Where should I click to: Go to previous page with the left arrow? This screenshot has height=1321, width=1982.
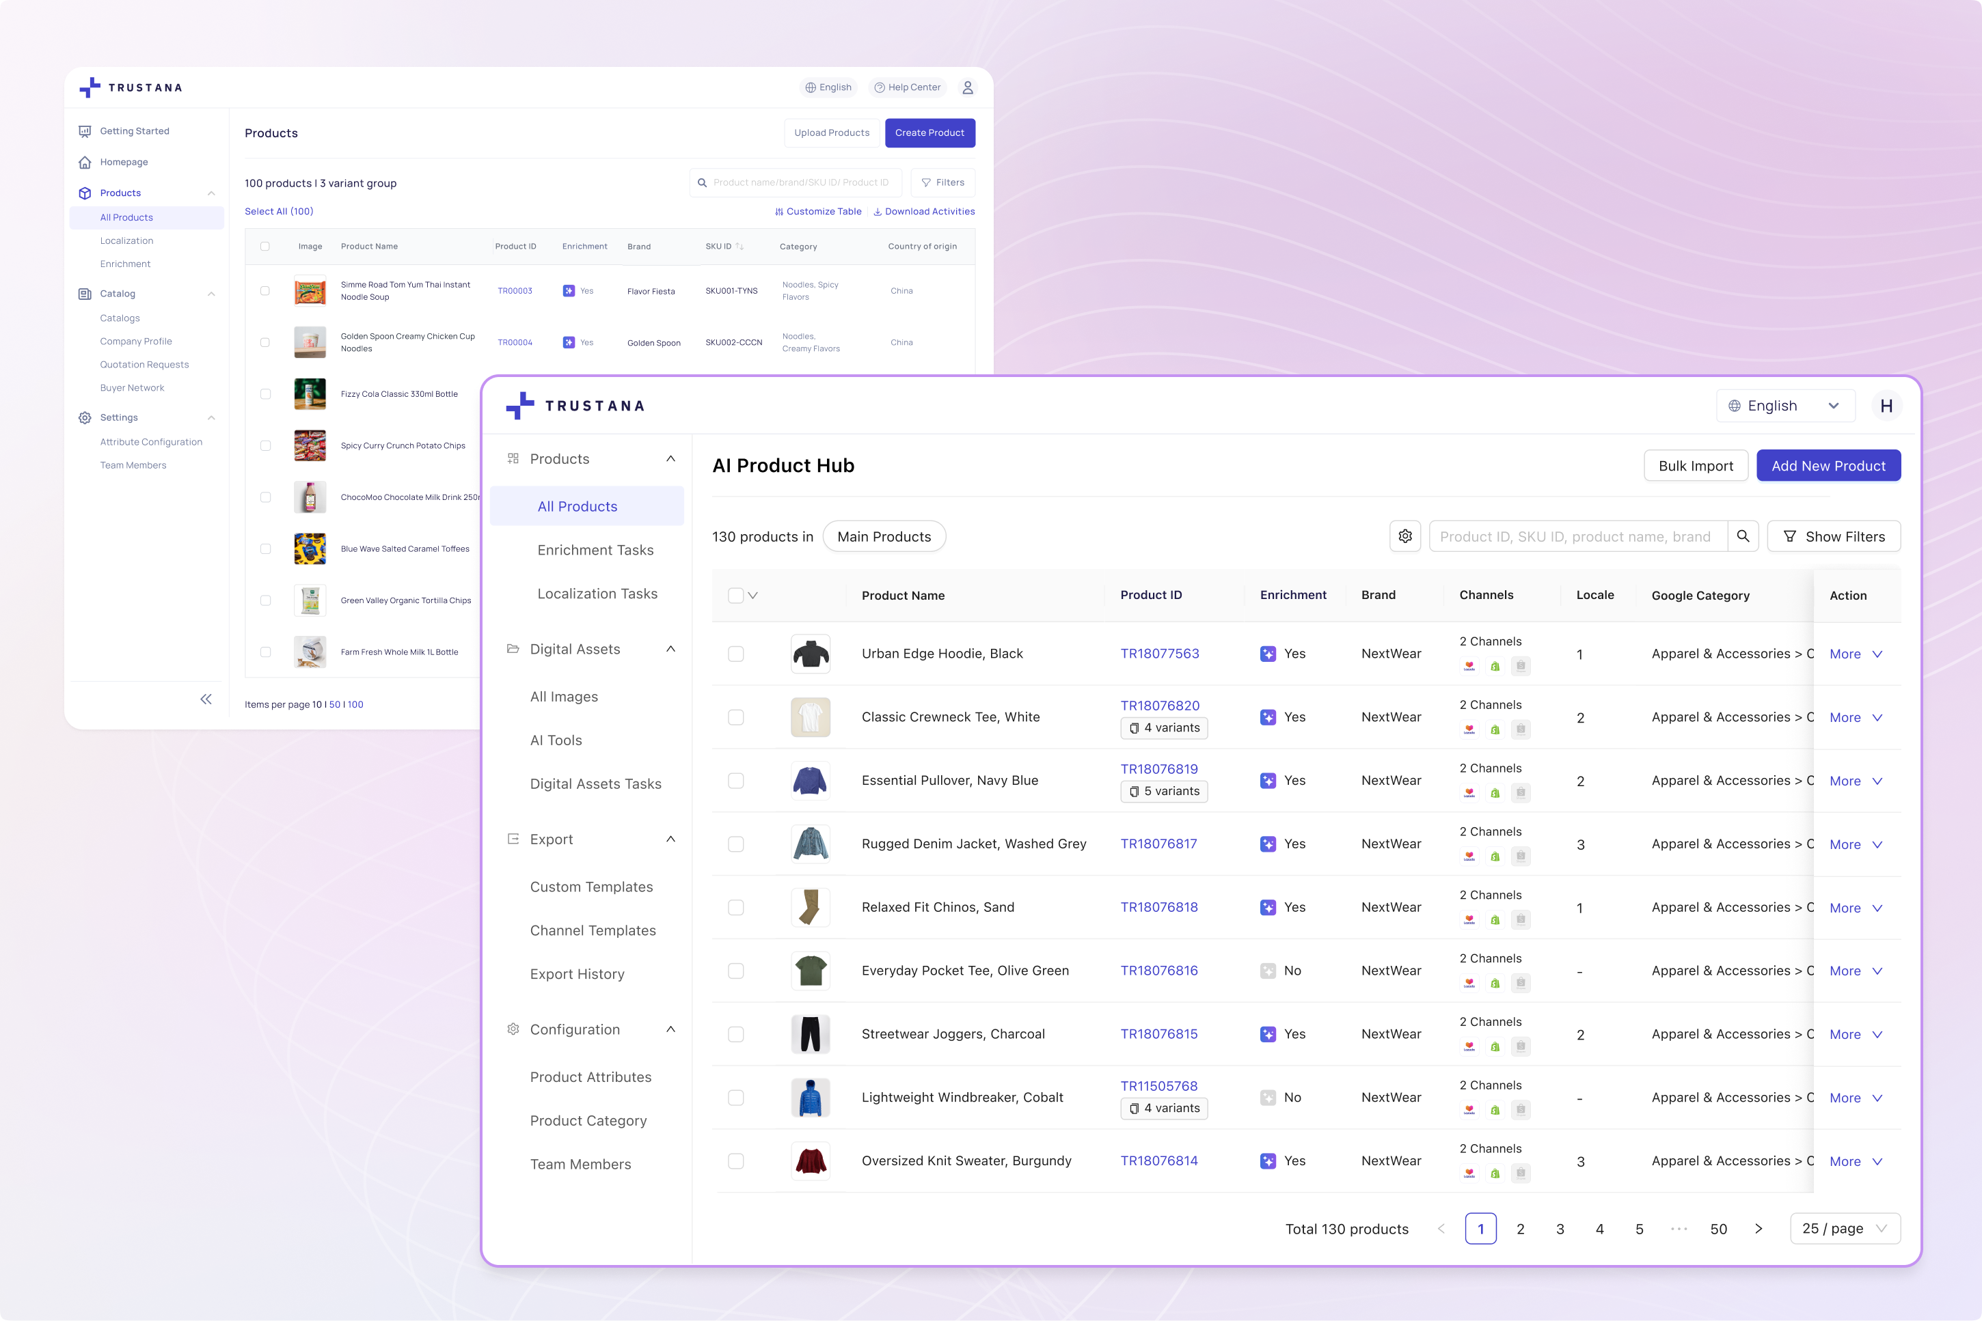[x=1441, y=1229]
